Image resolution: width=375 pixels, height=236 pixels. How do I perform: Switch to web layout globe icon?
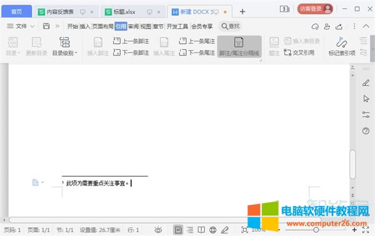pos(213,230)
